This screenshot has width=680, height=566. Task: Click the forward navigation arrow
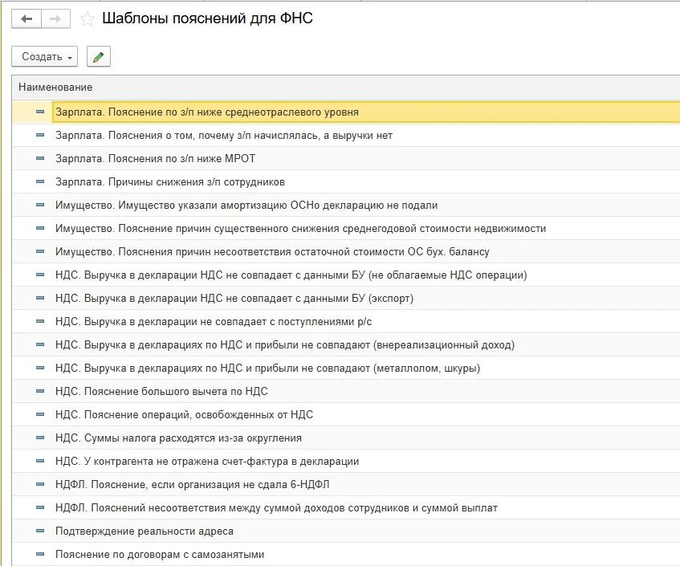55,18
